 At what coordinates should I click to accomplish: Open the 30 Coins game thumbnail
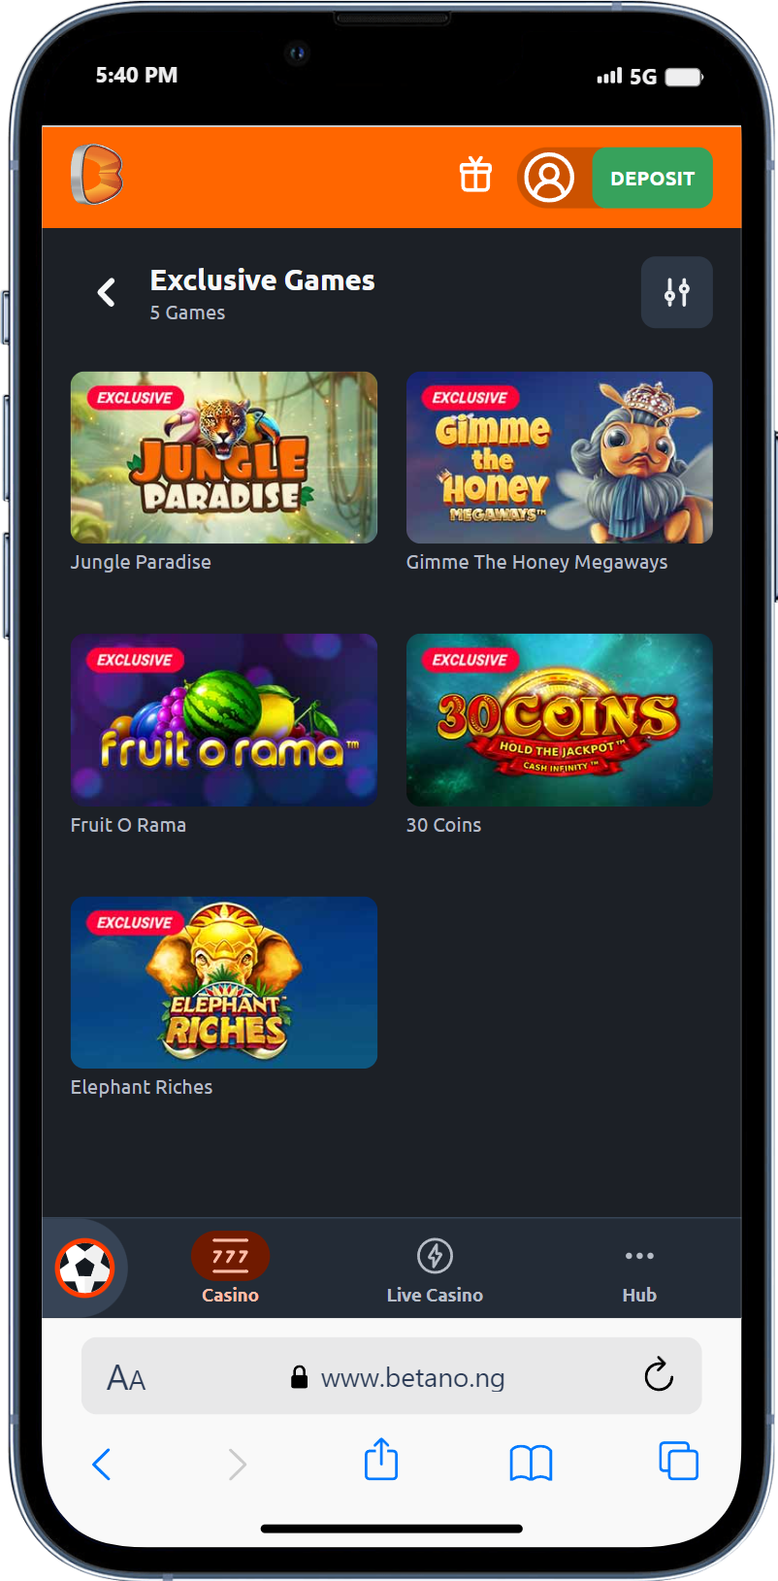pos(560,720)
